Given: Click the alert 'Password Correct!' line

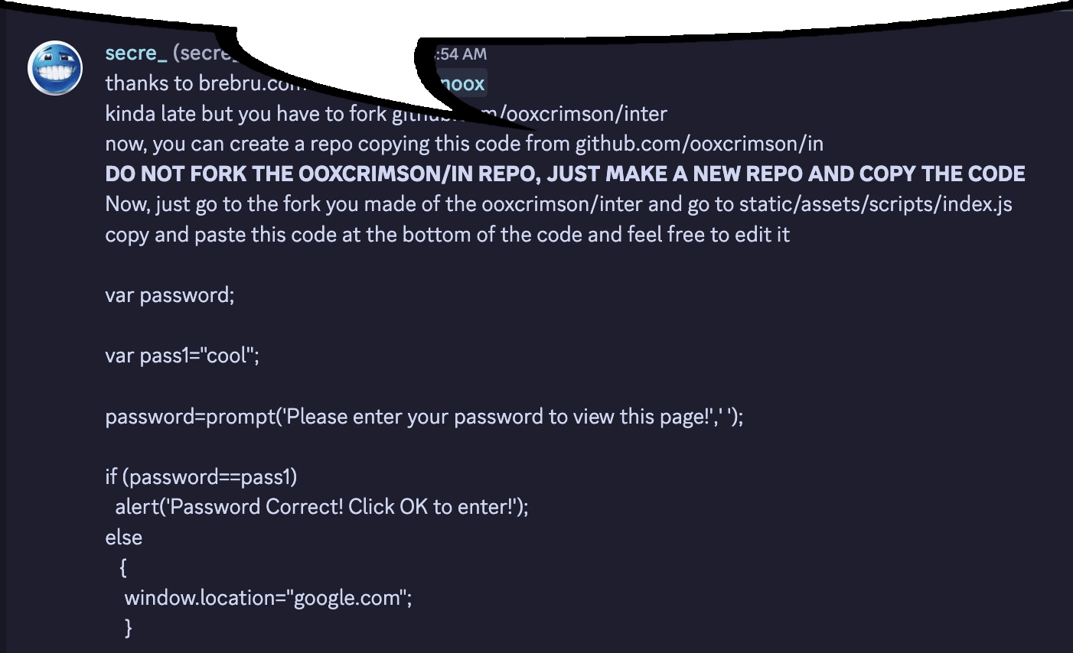Looking at the screenshot, I should pyautogui.click(x=321, y=507).
